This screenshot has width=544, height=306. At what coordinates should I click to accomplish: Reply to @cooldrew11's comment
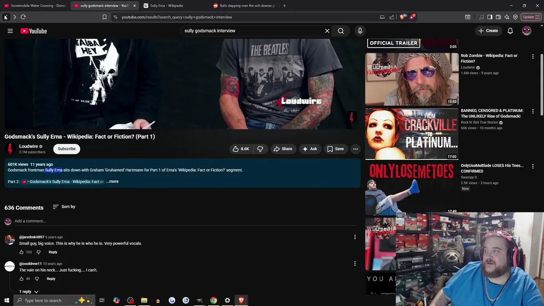click(51, 279)
